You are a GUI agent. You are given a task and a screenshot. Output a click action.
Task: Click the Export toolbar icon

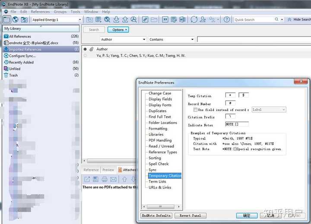coord(125,19)
